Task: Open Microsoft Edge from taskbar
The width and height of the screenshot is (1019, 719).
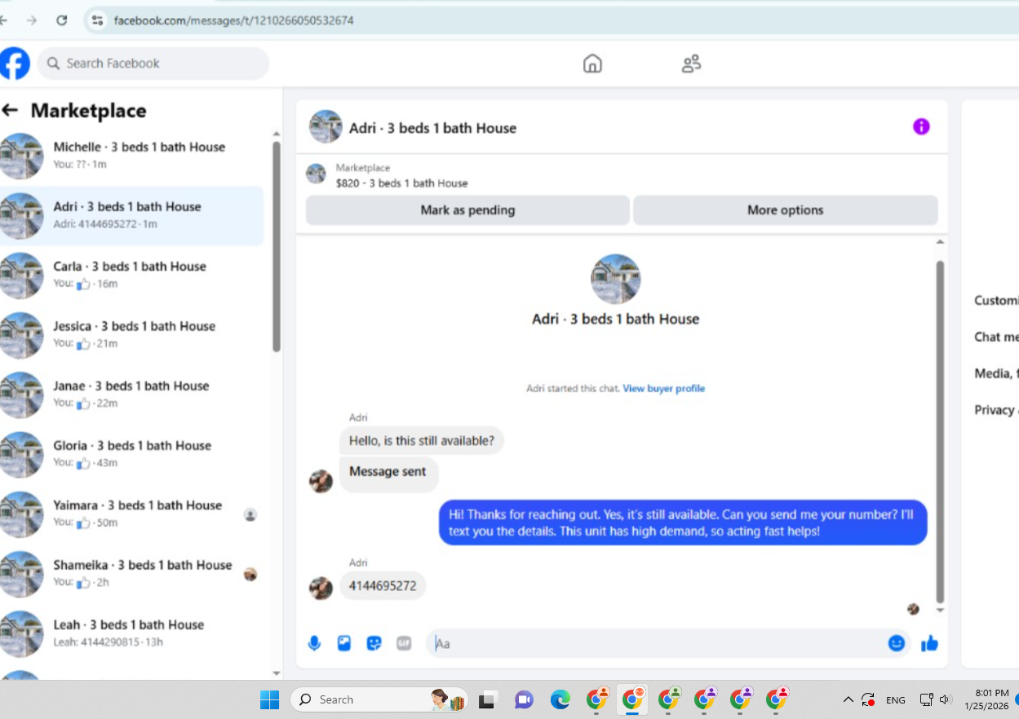Action: pos(560,699)
